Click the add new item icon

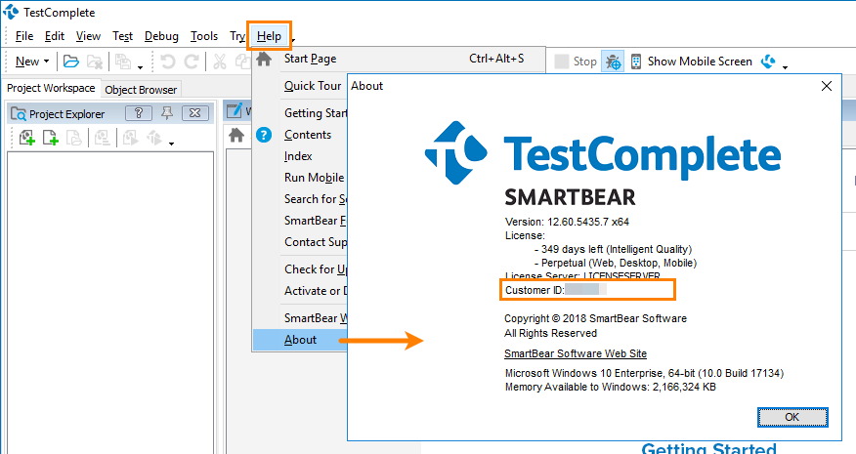point(50,138)
